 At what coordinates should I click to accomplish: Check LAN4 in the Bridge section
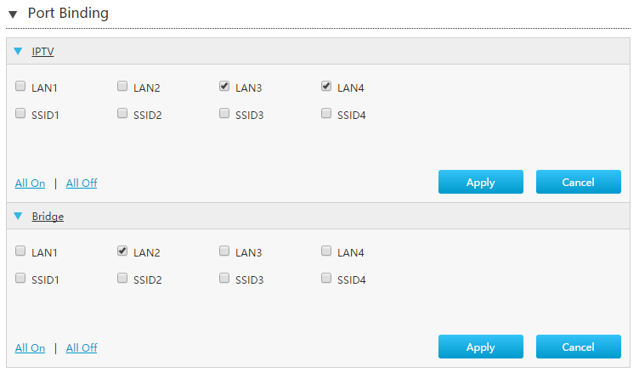tap(326, 251)
